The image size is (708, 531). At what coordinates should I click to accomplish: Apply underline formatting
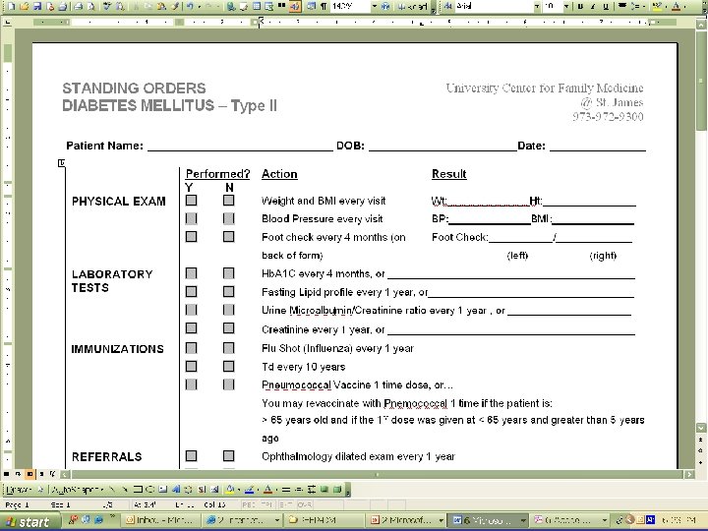[x=606, y=6]
